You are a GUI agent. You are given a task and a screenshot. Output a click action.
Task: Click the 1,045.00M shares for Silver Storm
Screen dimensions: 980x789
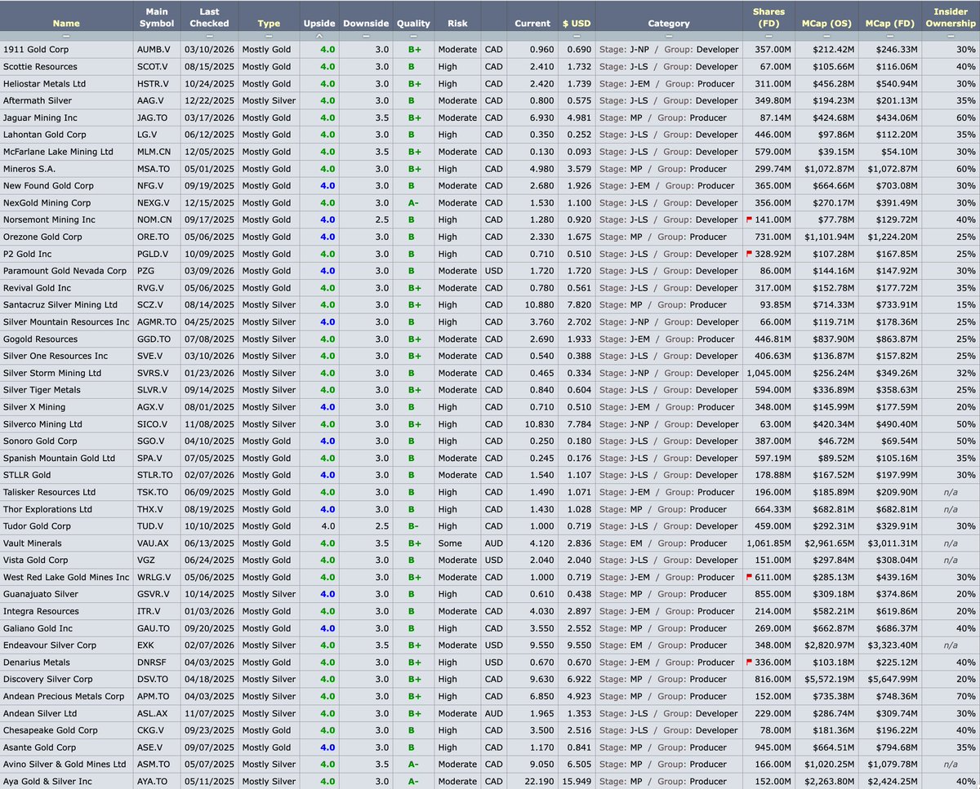pyautogui.click(x=768, y=373)
